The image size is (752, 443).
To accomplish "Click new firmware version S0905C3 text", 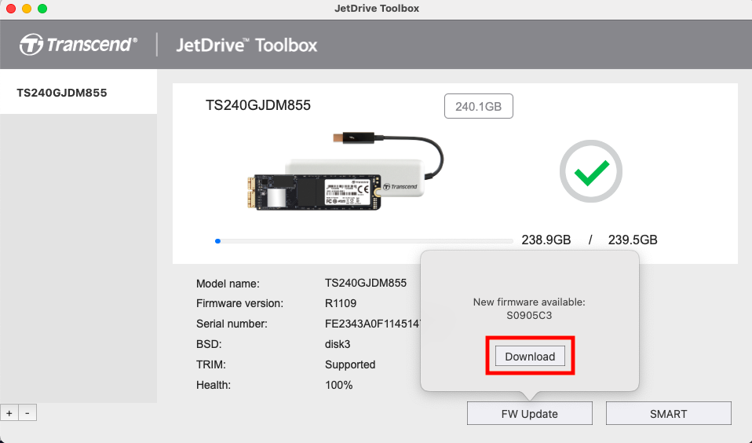I will click(529, 315).
